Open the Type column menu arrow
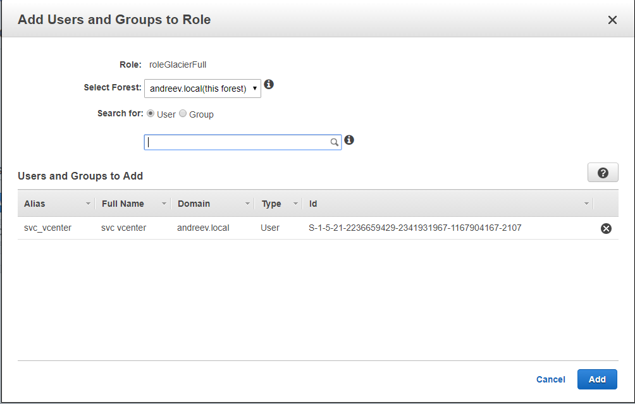 pos(295,204)
